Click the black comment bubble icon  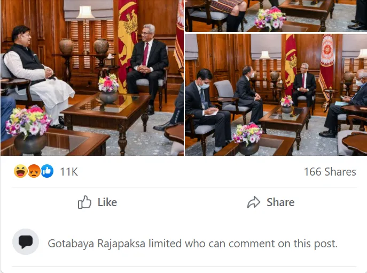[26, 241]
